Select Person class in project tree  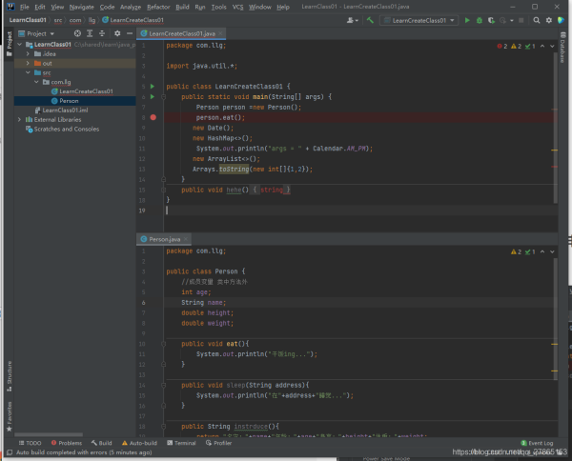click(69, 101)
